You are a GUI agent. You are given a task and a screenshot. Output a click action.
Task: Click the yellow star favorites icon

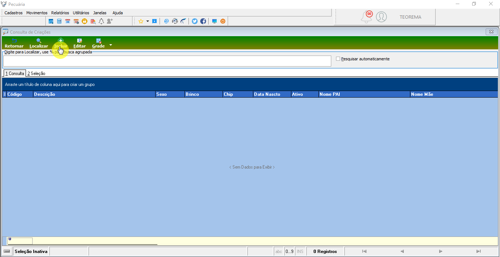(x=141, y=21)
